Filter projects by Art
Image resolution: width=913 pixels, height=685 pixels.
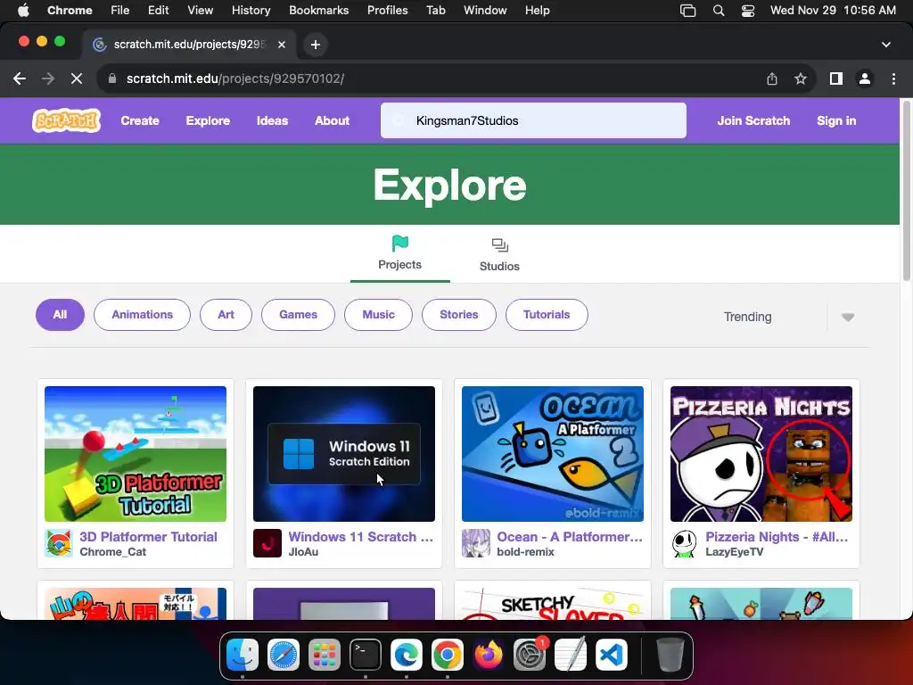click(226, 315)
